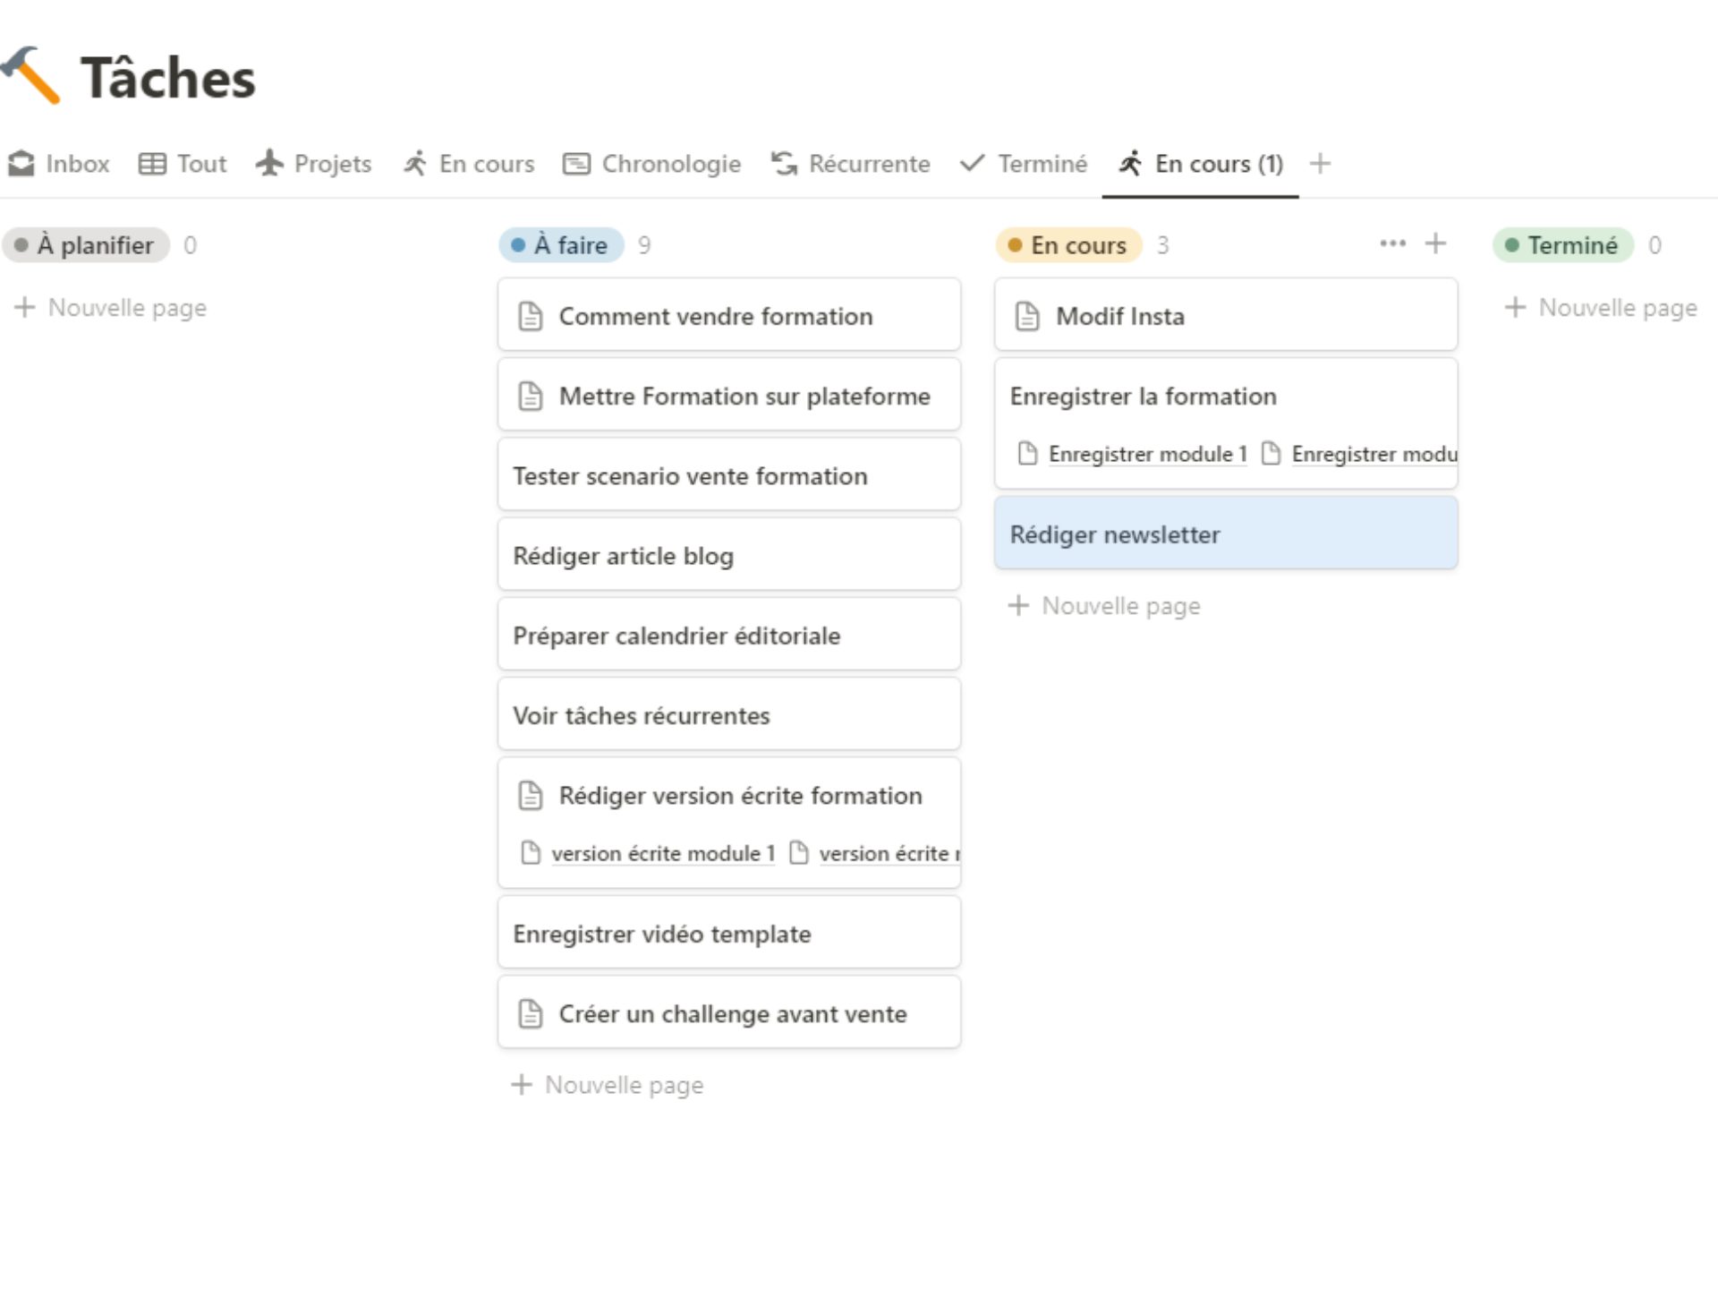
Task: Click the checkmark icon of the Terminé view
Action: 971,163
